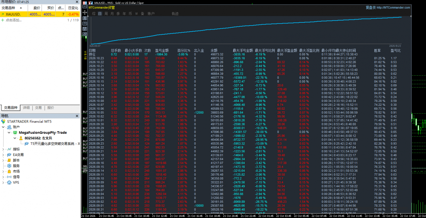Expand the 市场 market node

coord(3,171)
